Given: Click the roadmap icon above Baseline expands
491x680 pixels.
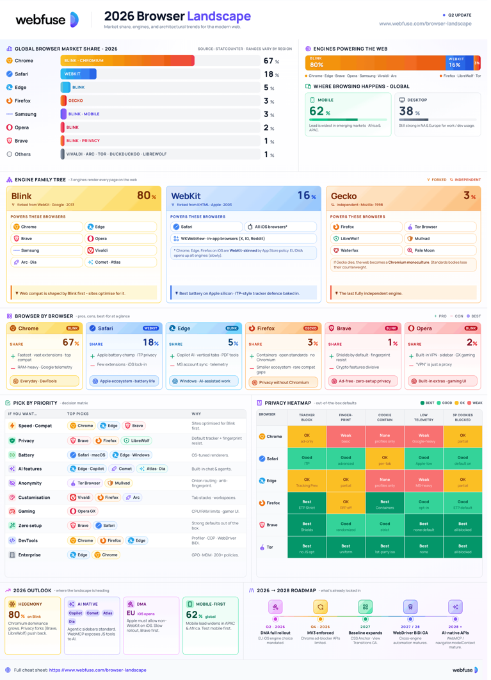Looking at the screenshot, I should click(x=366, y=607).
